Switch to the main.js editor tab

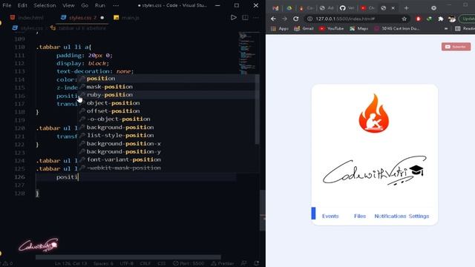127,18
